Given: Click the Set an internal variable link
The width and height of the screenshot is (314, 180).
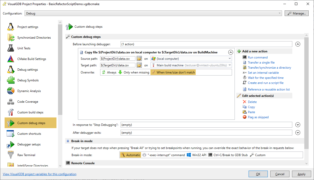Looking at the screenshot, I should coord(263,73).
